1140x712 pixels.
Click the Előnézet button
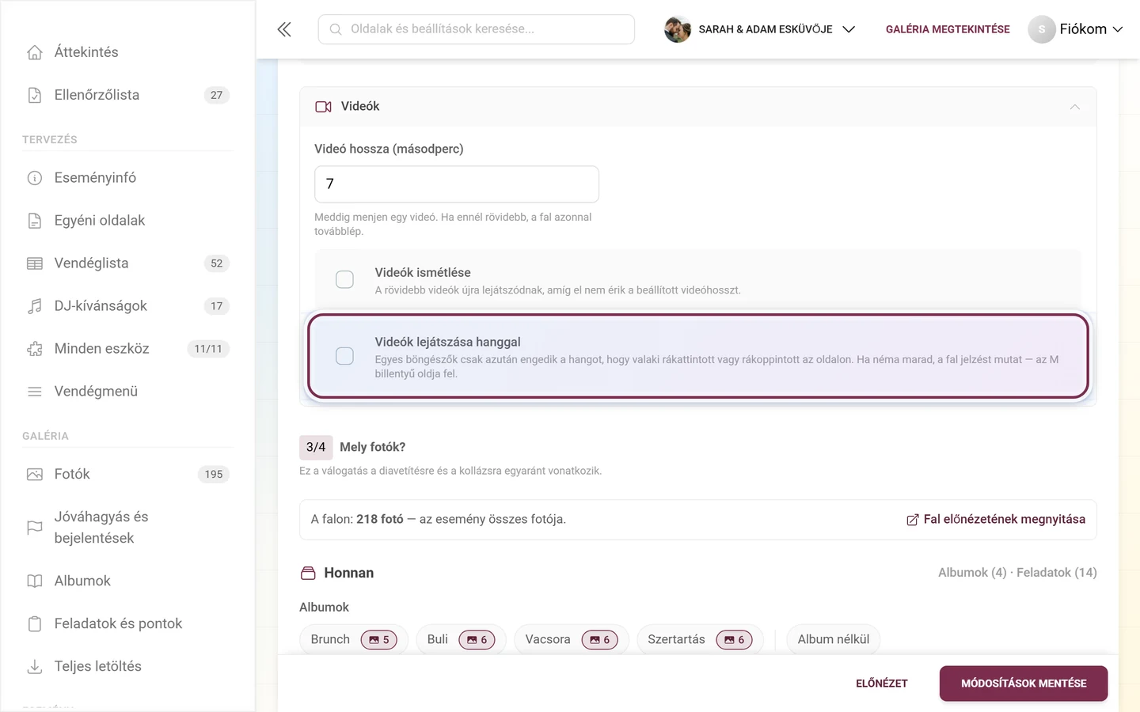point(882,684)
